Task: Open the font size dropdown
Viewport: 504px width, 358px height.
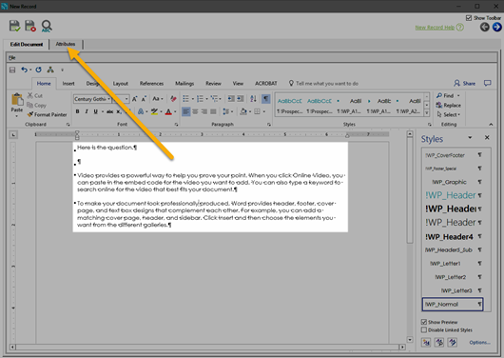Action: [126, 99]
